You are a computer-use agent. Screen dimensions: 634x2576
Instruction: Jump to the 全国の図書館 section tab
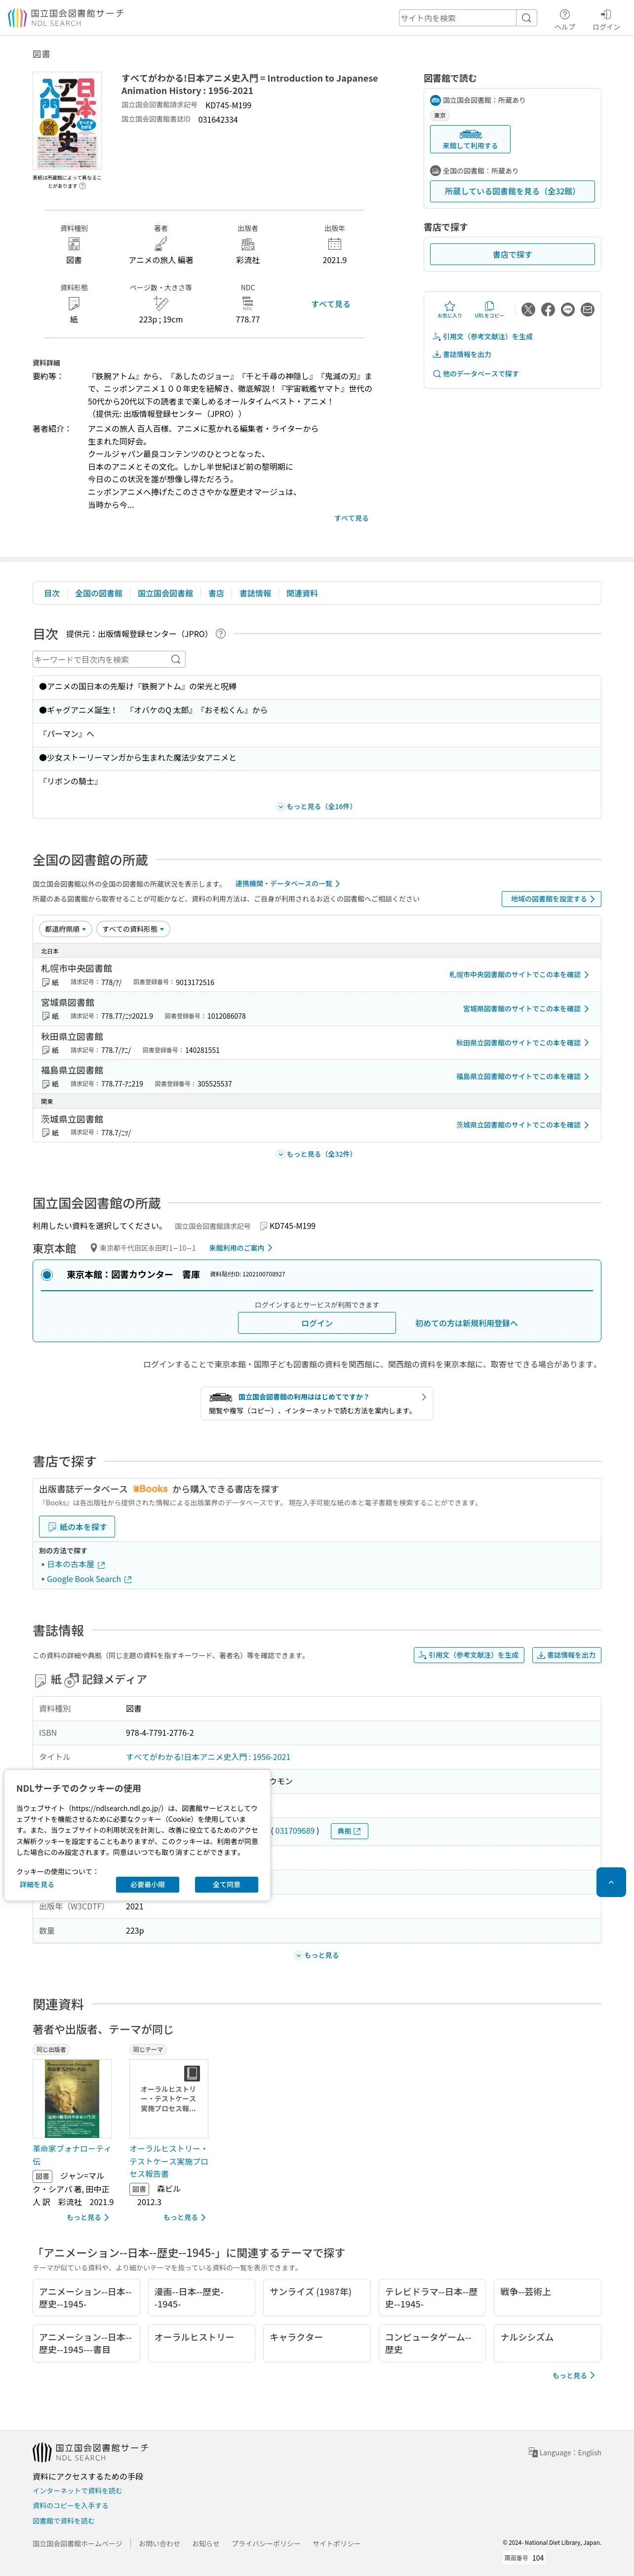pyautogui.click(x=99, y=593)
